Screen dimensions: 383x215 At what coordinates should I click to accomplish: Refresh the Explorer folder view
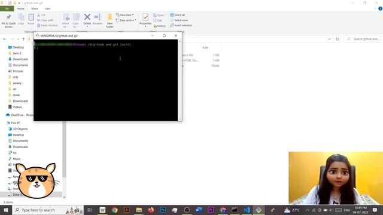click(337, 39)
